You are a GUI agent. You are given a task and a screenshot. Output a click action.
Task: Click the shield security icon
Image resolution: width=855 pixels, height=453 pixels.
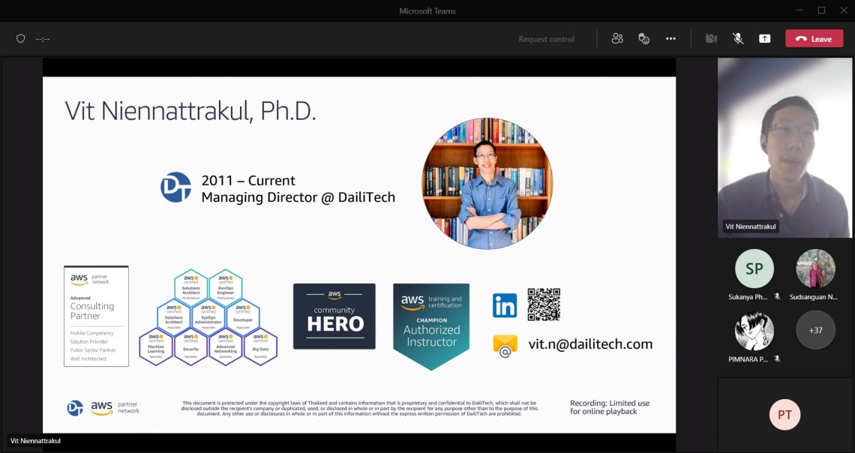pyautogui.click(x=20, y=39)
